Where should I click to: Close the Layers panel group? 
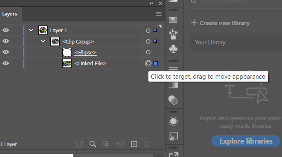point(161,3)
